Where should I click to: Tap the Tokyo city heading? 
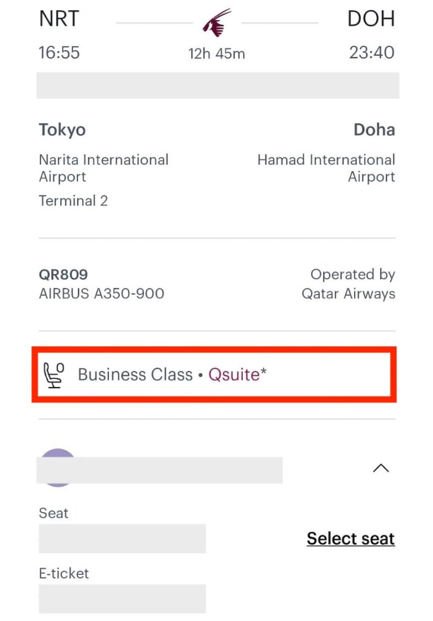point(62,130)
